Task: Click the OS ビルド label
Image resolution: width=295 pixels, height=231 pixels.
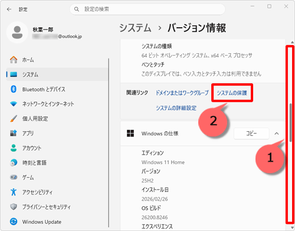Action: point(151,208)
